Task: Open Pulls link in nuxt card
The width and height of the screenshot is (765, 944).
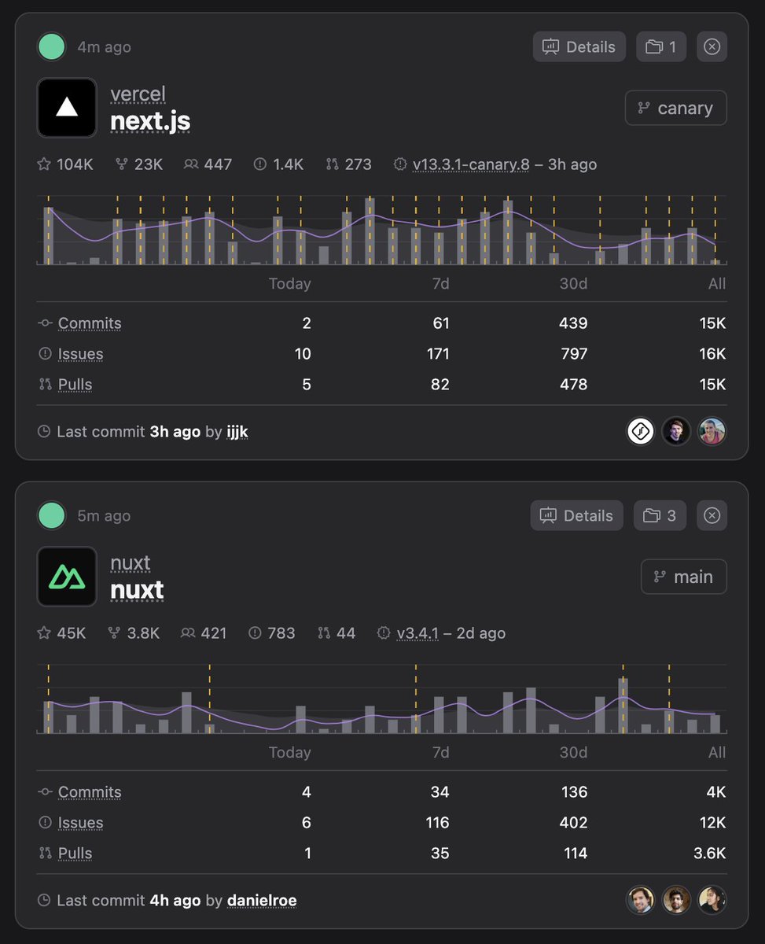Action: [x=75, y=854]
